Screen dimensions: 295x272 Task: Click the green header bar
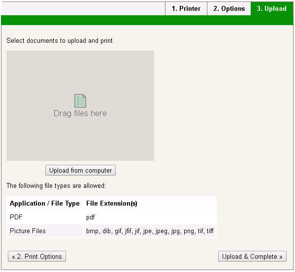point(147,20)
